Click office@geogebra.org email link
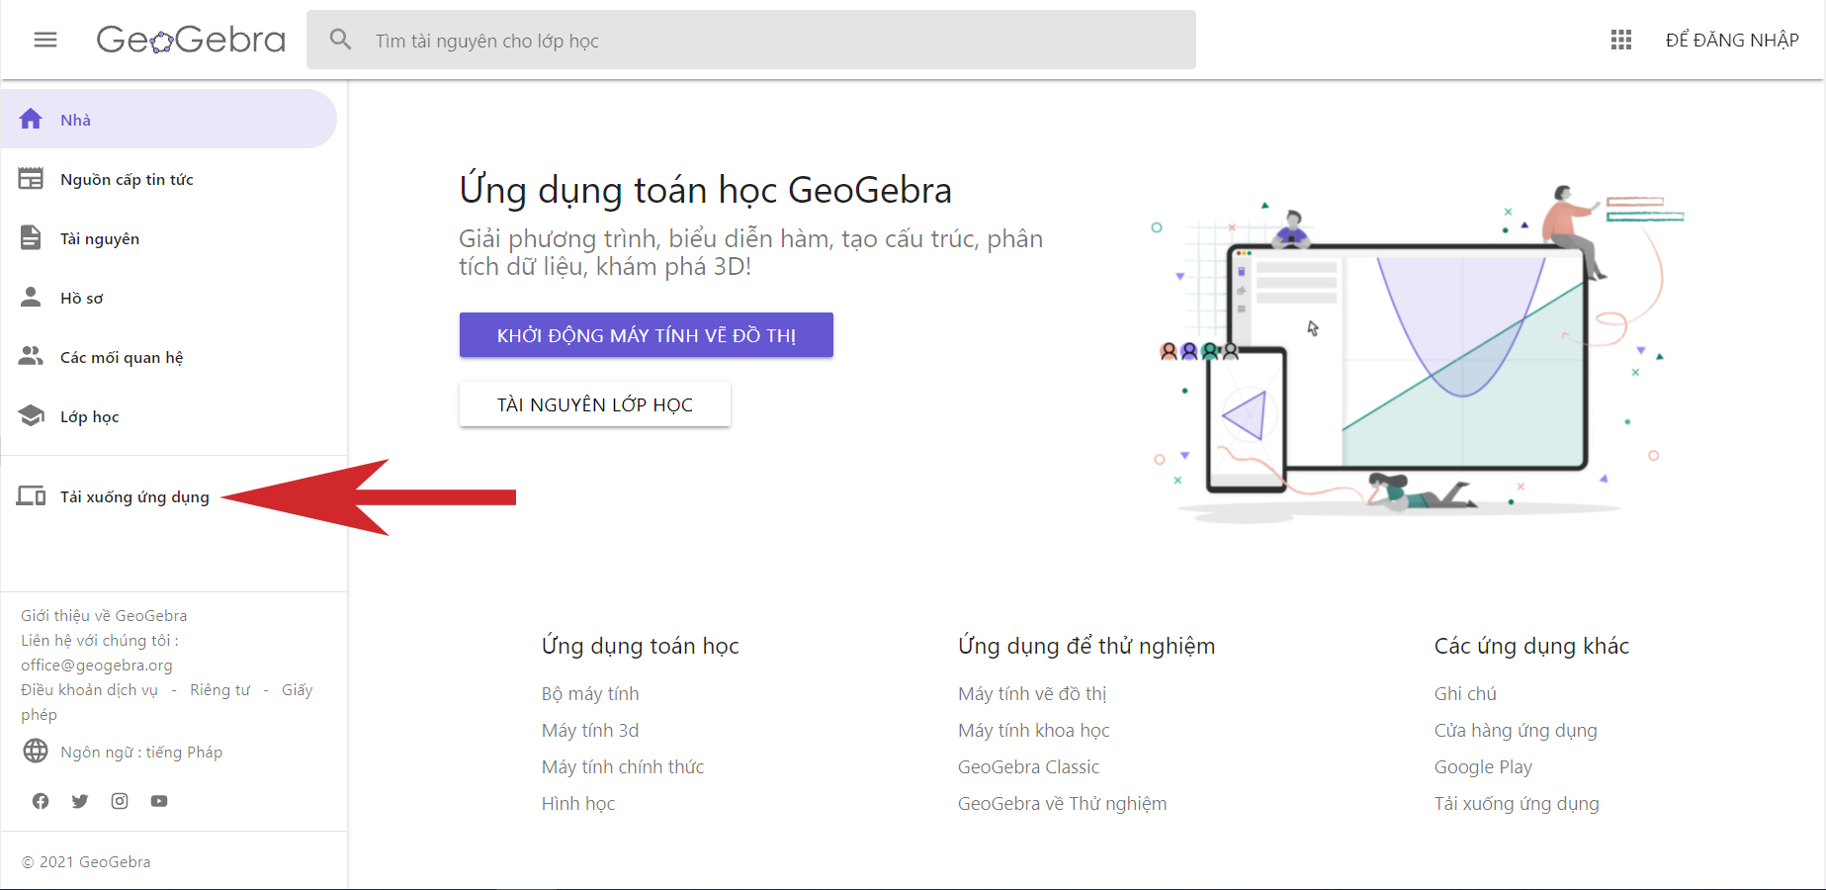 click(97, 665)
